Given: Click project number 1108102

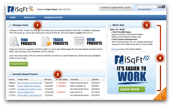Looking at the screenshot, I should point(12,92).
